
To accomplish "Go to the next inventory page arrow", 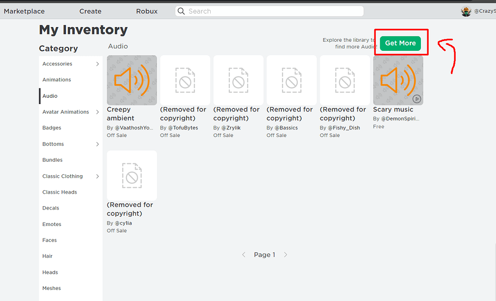I will [x=285, y=255].
